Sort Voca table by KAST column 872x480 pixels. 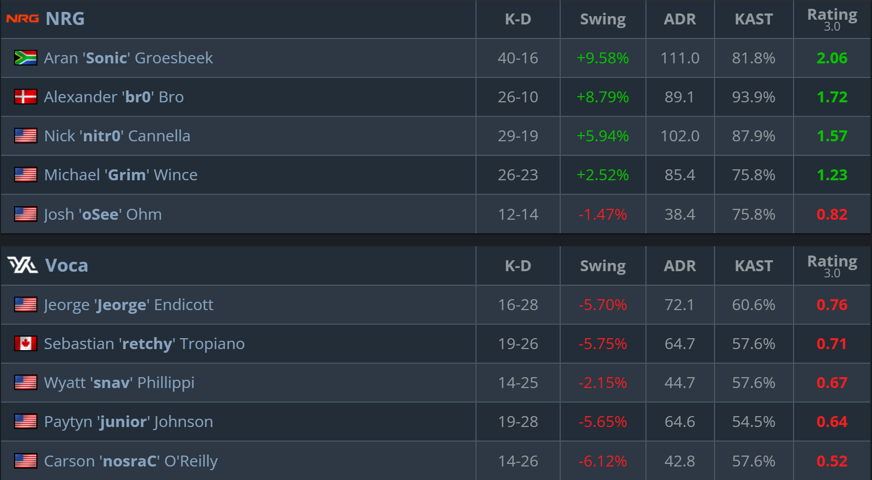[x=754, y=266]
